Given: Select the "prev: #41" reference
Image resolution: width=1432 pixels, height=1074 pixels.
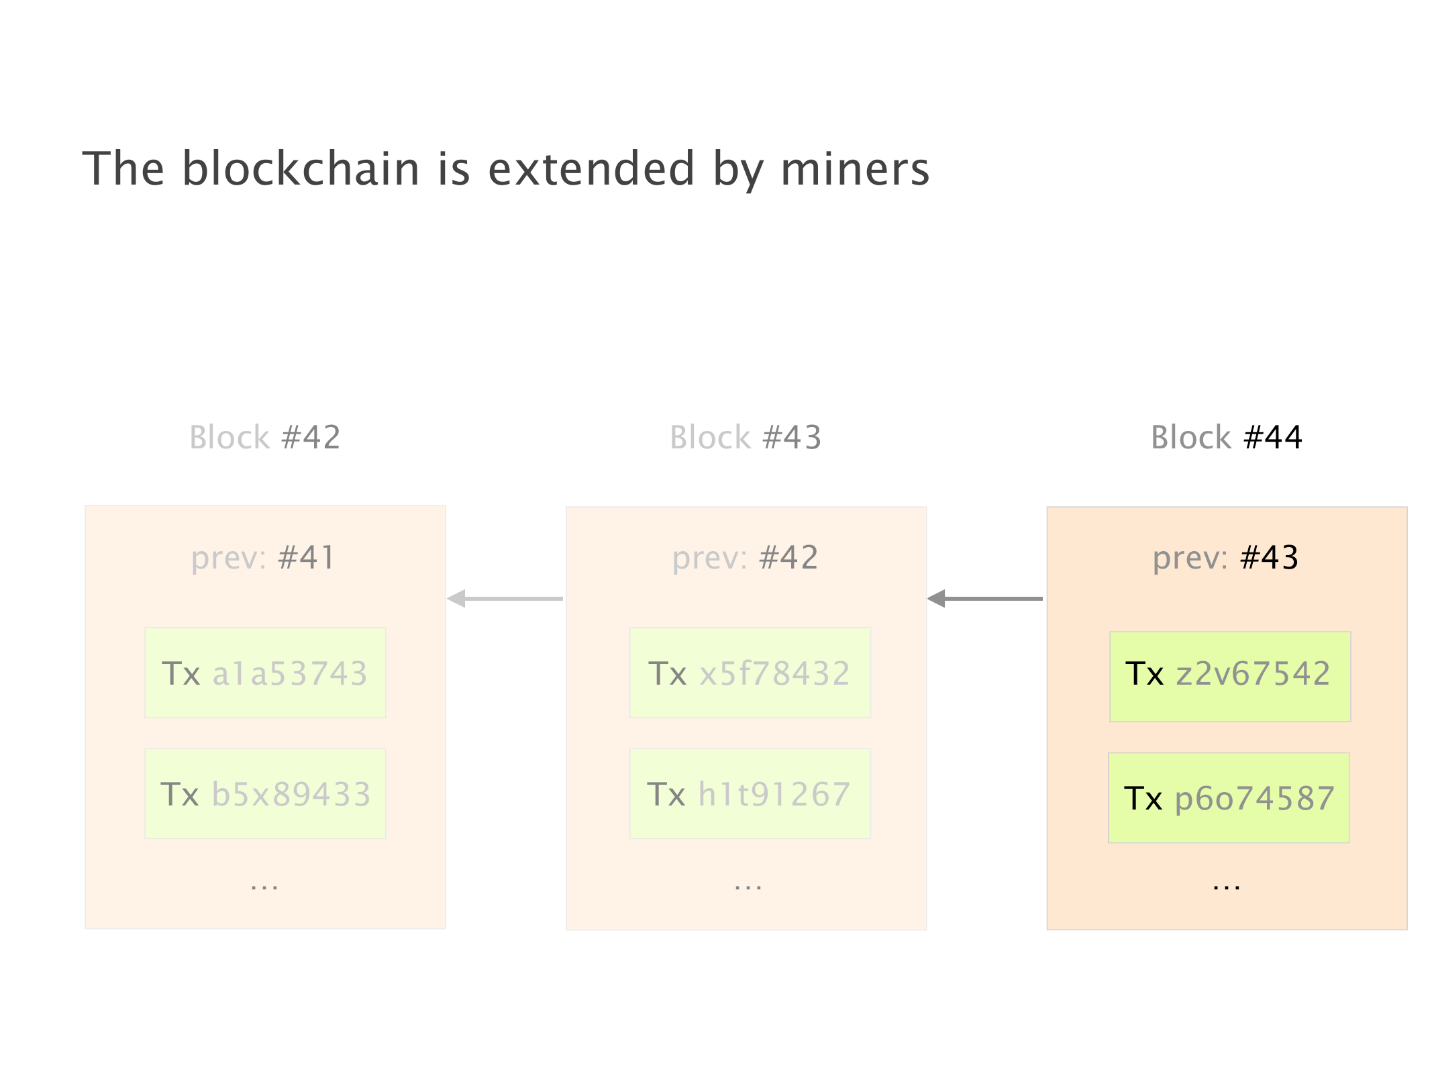Looking at the screenshot, I should [x=263, y=558].
